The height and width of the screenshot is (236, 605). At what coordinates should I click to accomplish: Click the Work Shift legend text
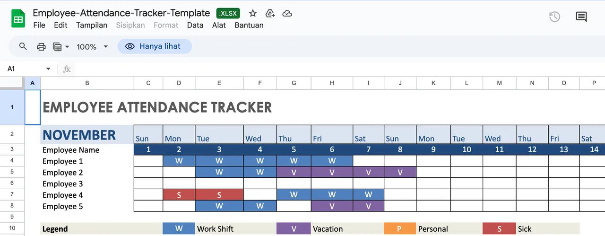(216, 229)
